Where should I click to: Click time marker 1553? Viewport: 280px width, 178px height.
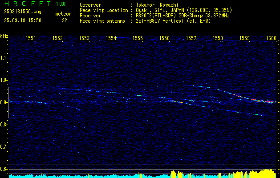pyautogui.click(x=84, y=38)
